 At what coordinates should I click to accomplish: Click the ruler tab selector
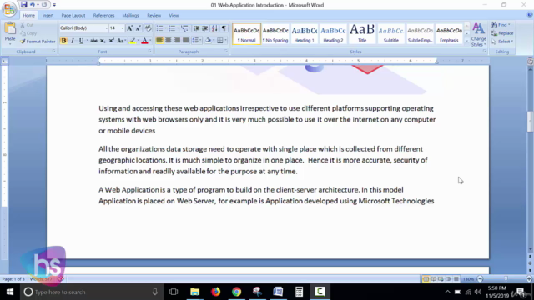[x=4, y=61]
